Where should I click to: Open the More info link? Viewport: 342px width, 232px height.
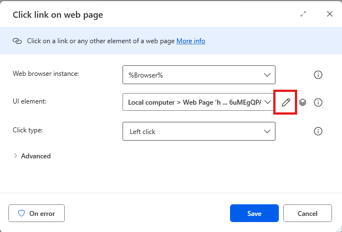pyautogui.click(x=191, y=41)
